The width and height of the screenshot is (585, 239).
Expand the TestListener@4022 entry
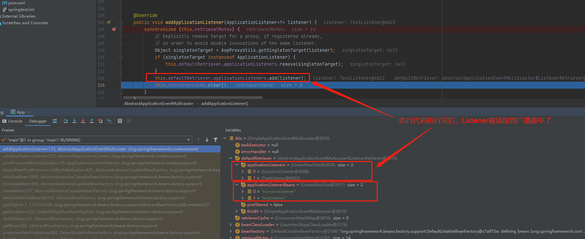click(243, 178)
